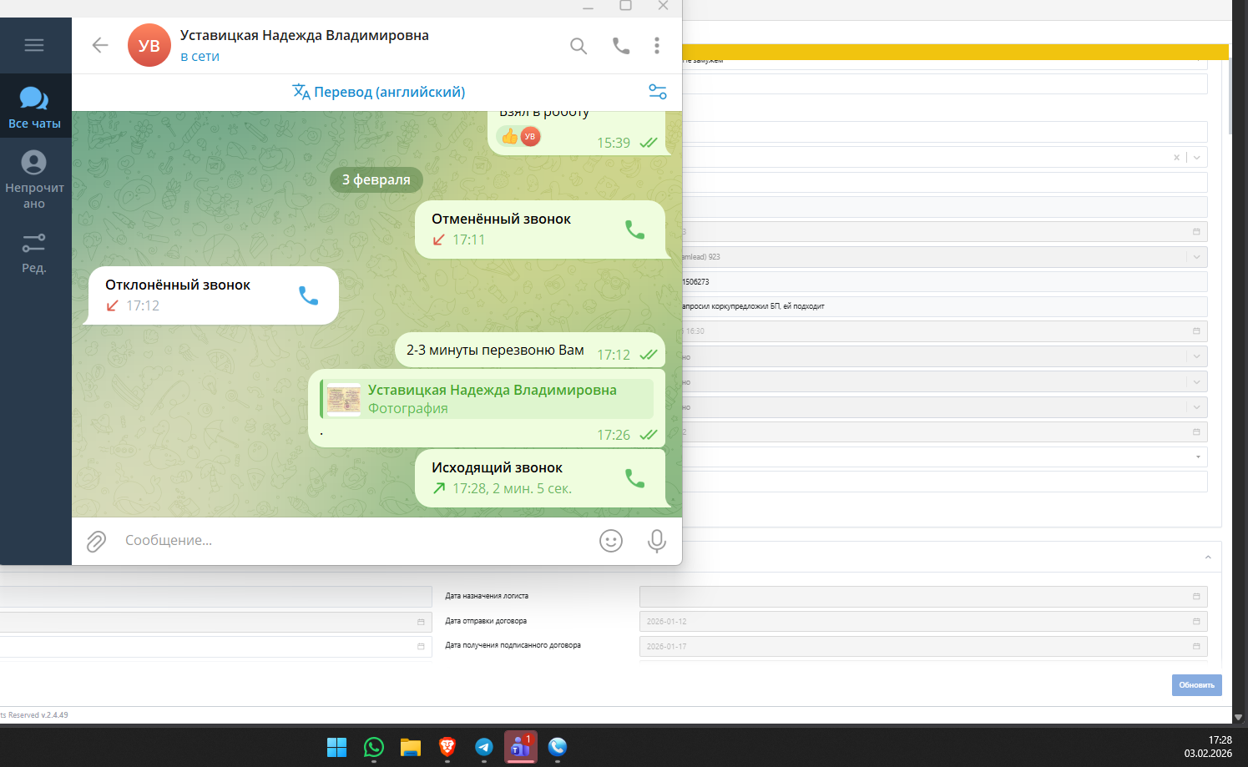Open the emoji picker smiley icon
Viewport: 1248px width, 767px height.
pyautogui.click(x=611, y=541)
